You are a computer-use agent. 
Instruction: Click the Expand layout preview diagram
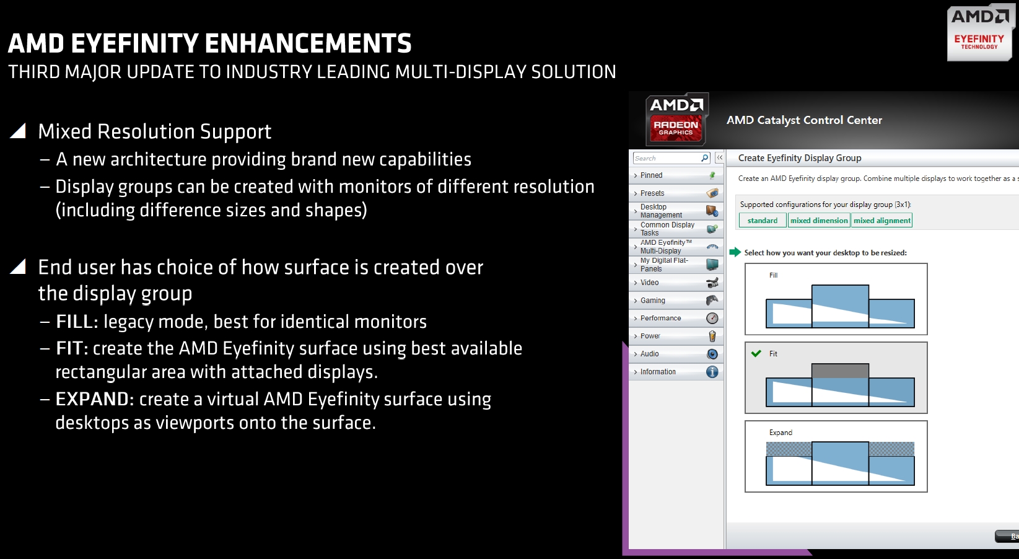tap(840, 464)
